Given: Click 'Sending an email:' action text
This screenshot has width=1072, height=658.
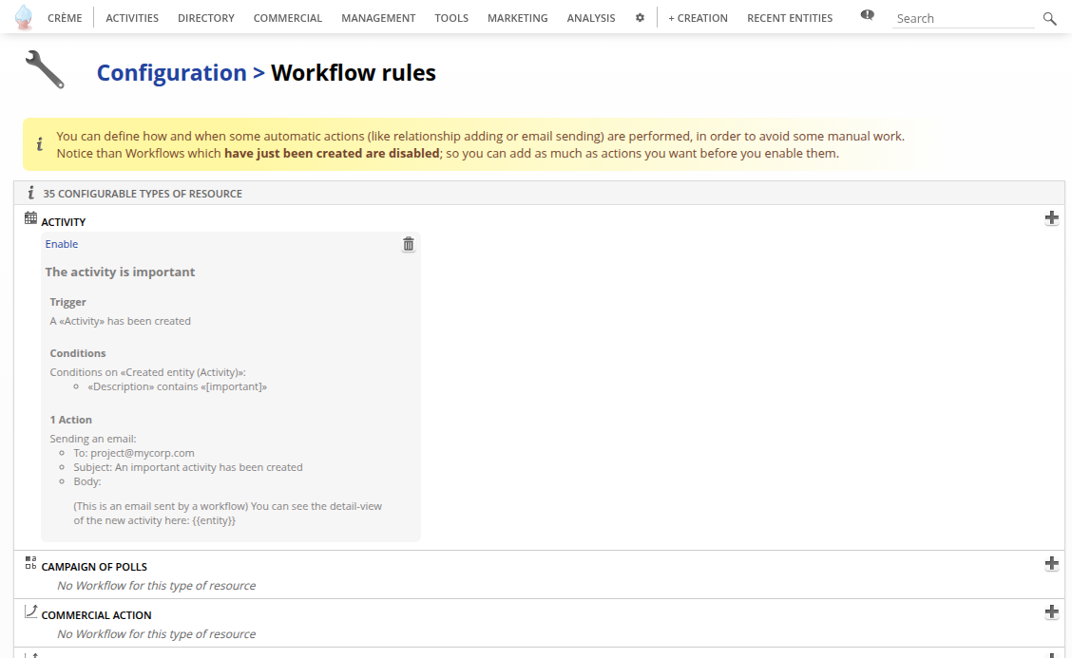Looking at the screenshot, I should coord(93,439).
